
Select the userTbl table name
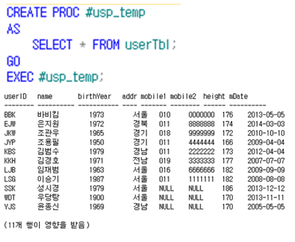point(147,44)
